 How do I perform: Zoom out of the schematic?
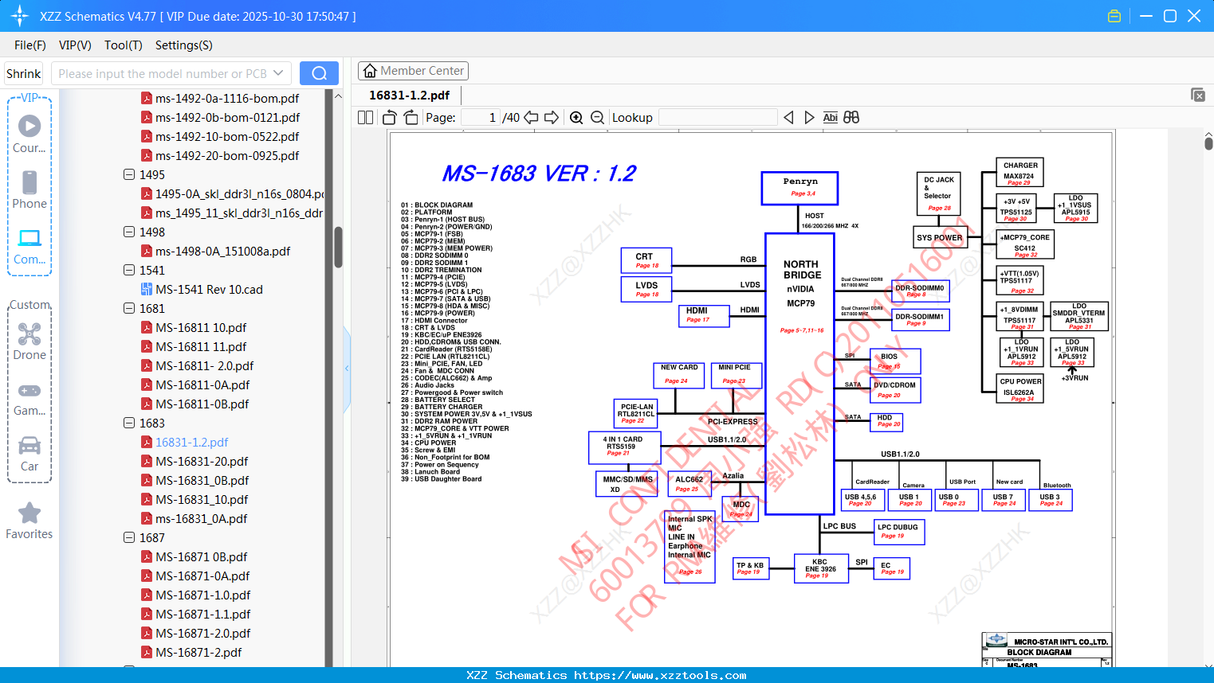597,118
